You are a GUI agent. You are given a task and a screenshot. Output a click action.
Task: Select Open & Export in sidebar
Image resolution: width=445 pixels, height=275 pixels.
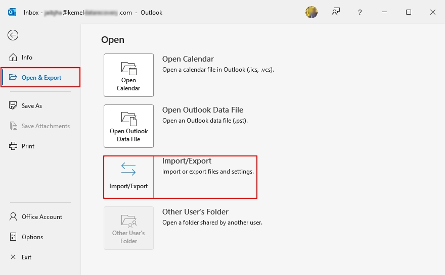click(x=40, y=77)
